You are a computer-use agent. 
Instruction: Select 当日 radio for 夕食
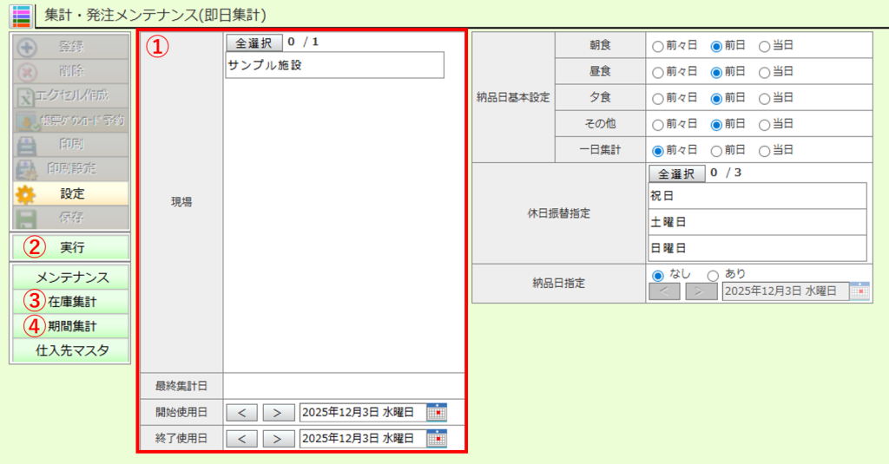(x=764, y=98)
